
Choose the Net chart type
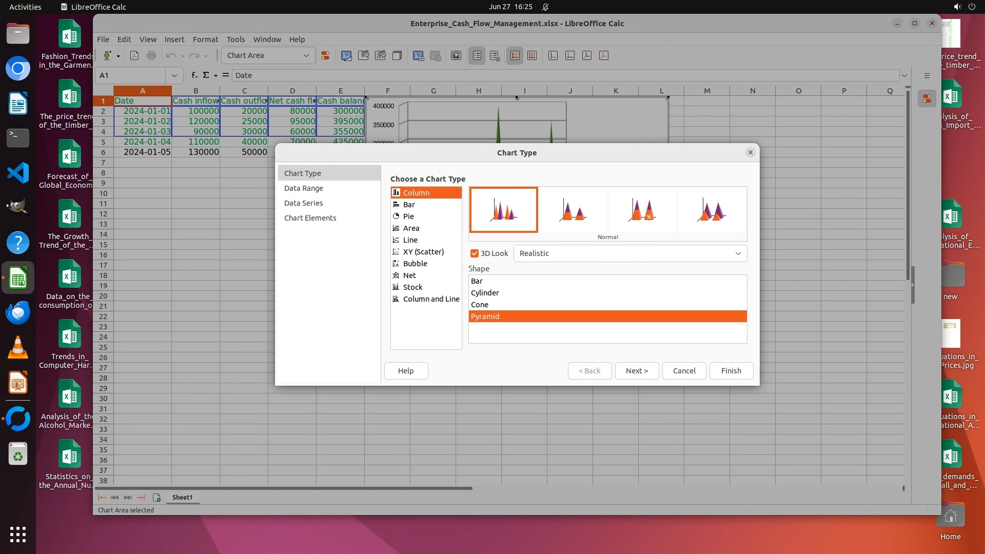409,275
